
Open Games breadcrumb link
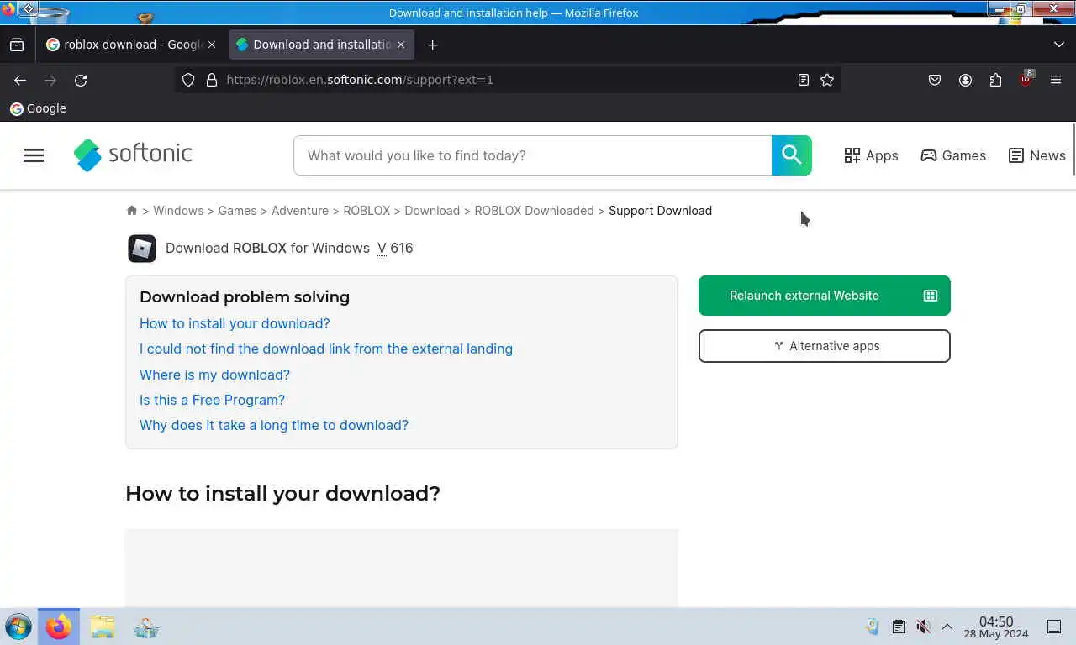(237, 211)
